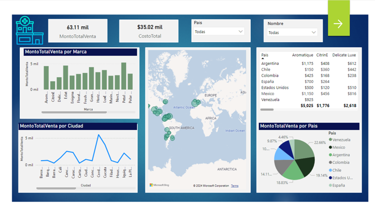Click the green arrow navigation button
The image size is (375, 210).
click(x=338, y=24)
